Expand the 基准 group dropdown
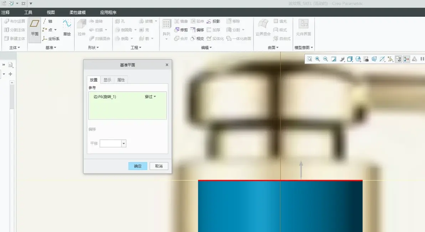Viewport: 425px width, 232px height. tap(51, 47)
